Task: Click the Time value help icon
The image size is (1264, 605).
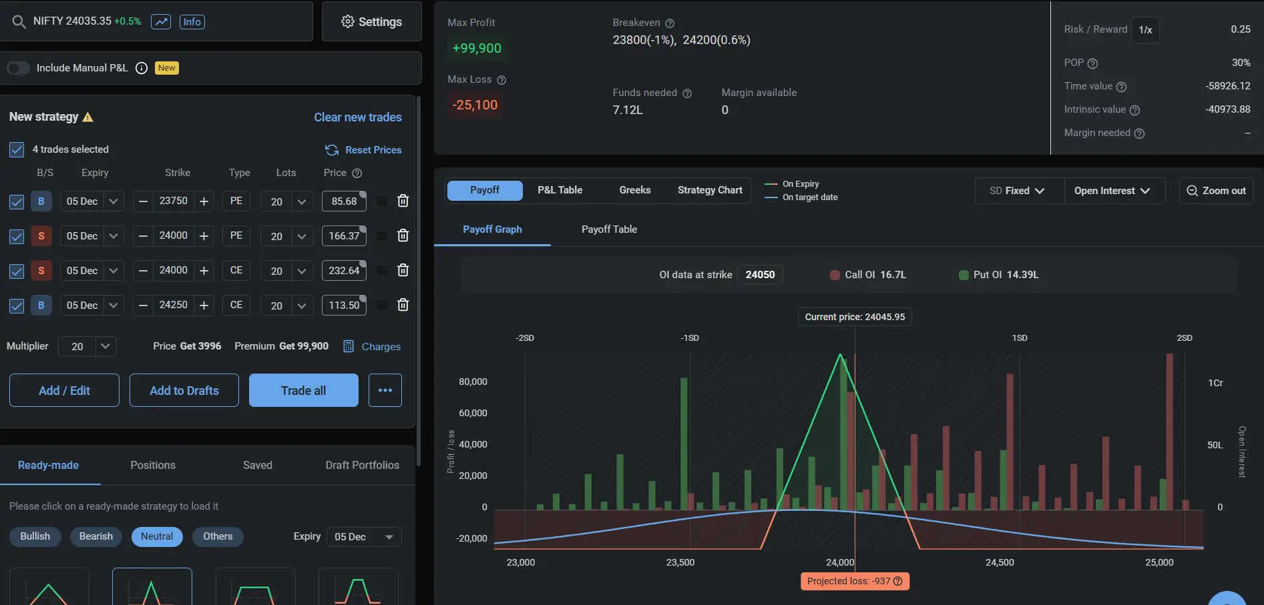Action: 1121,87
